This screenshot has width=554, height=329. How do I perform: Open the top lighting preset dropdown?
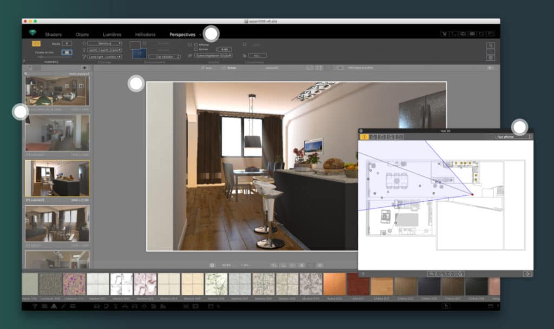104,43
